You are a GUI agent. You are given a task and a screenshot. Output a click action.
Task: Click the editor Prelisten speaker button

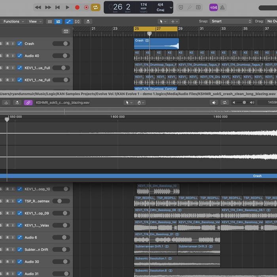point(214,102)
